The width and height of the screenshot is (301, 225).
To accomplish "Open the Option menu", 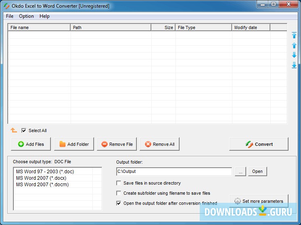I will [26, 16].
